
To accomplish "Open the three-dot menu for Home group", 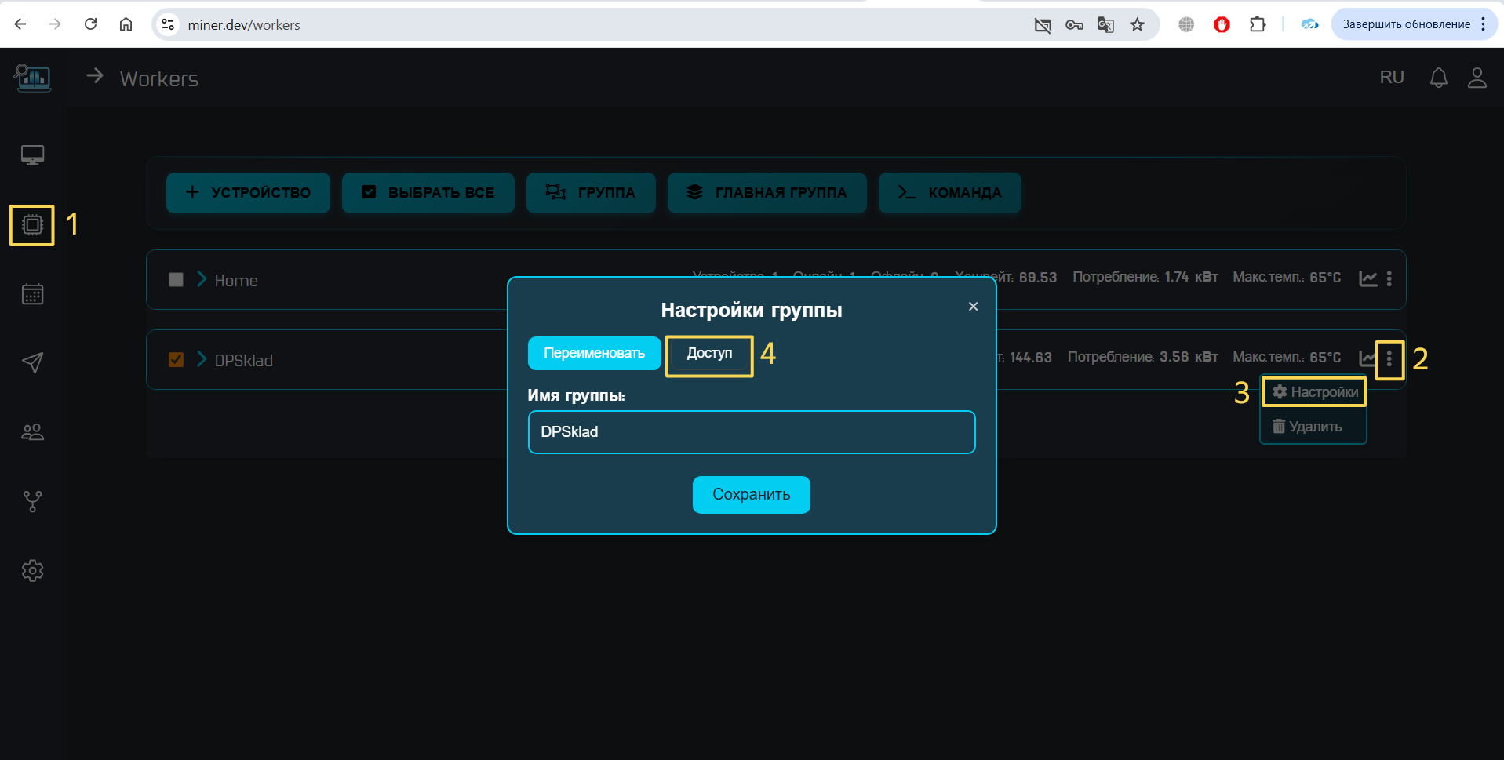I will pos(1389,279).
